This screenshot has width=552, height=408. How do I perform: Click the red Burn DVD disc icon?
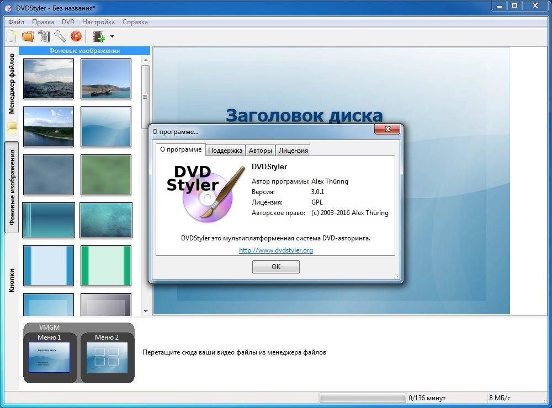click(x=76, y=36)
